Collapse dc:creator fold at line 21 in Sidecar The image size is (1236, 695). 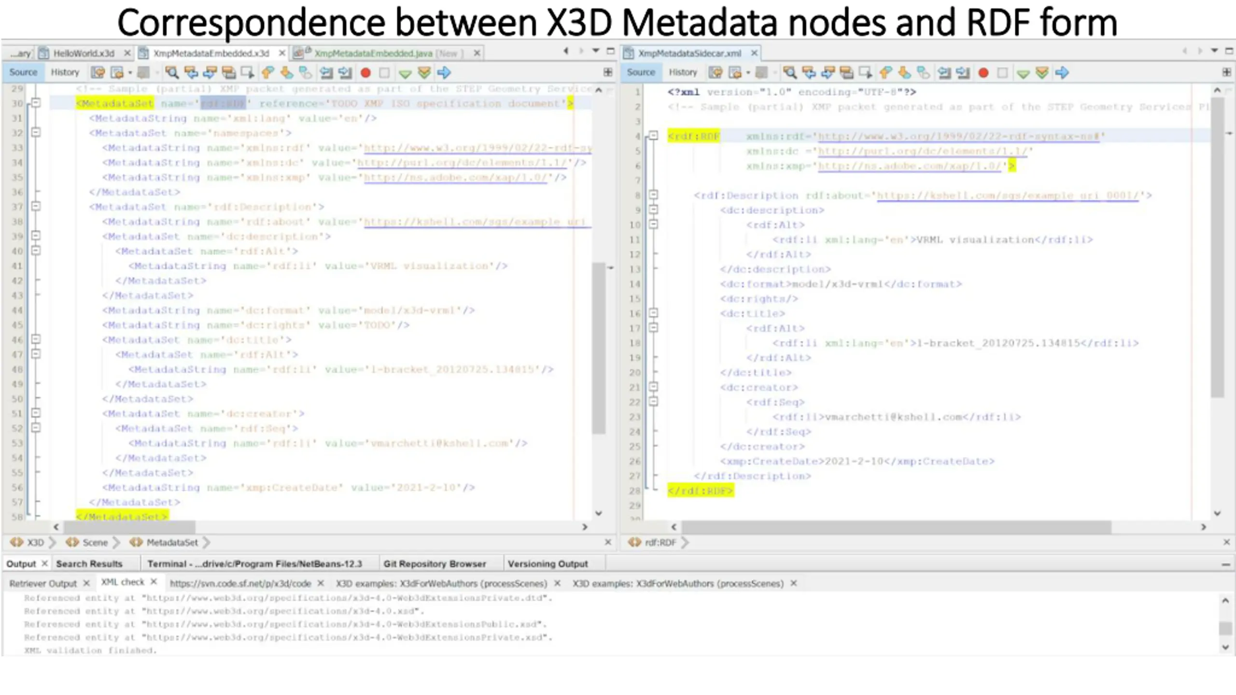(x=653, y=387)
